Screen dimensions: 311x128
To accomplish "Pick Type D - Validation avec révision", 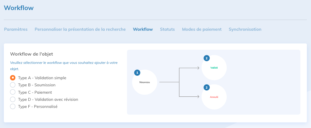I will pos(13,99).
